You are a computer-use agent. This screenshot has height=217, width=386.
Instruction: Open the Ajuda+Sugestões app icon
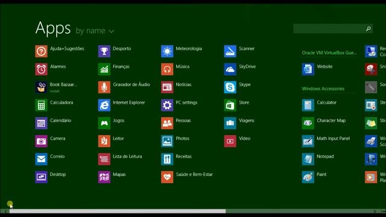click(x=41, y=51)
